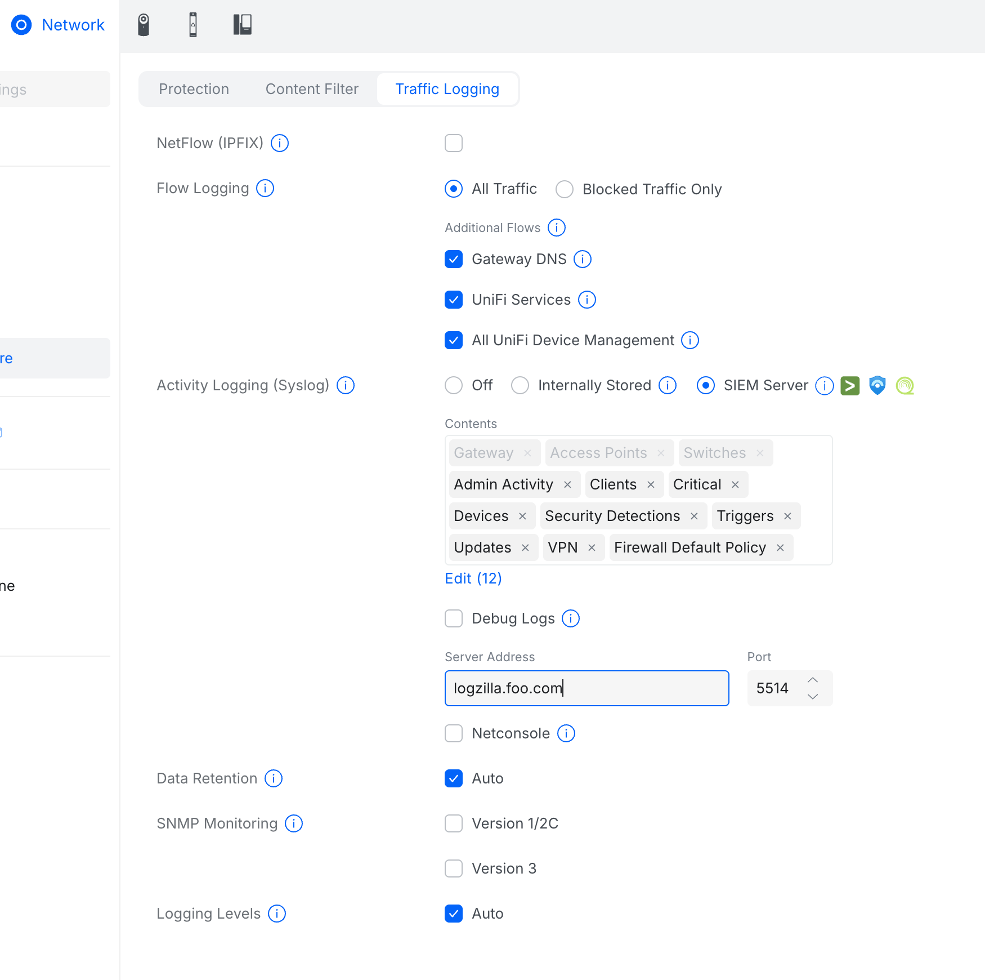Increment the Port value with the up stepper

813,680
